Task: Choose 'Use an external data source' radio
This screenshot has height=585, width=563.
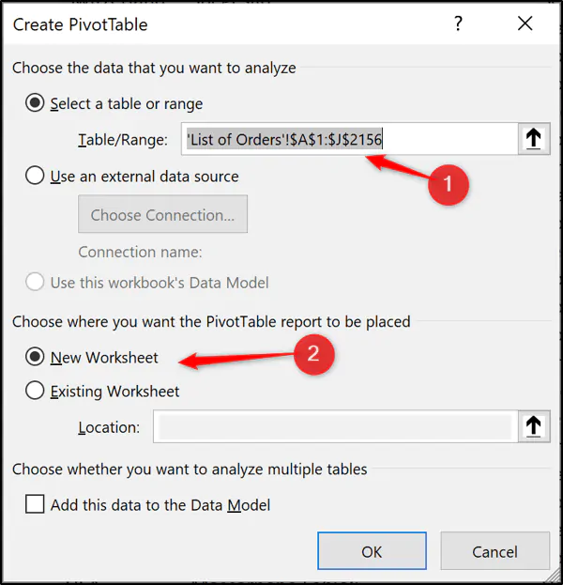Action: coord(35,176)
